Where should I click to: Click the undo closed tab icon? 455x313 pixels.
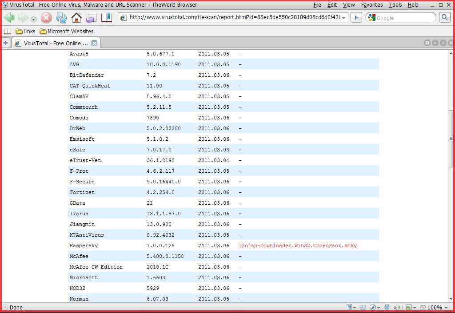tap(91, 18)
